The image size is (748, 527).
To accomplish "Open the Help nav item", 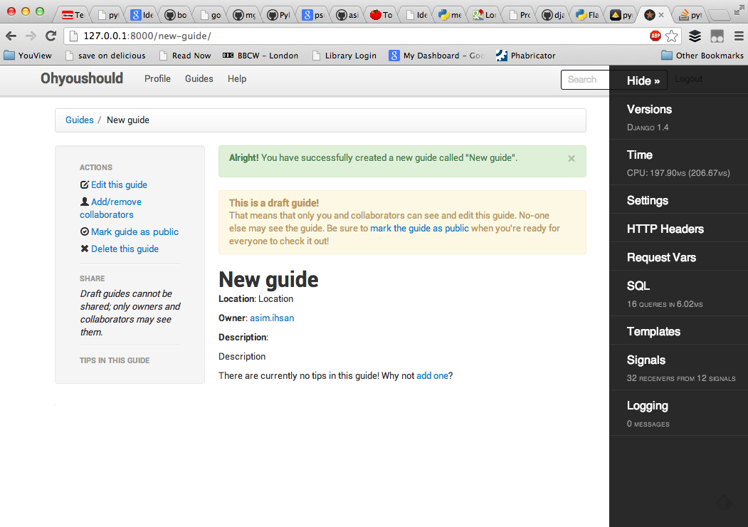I will point(236,79).
